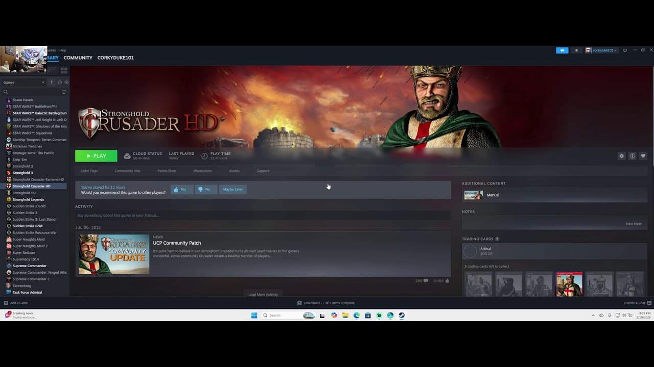Go to the Store Page link
Screen dimensions: 654x367
tap(89, 171)
